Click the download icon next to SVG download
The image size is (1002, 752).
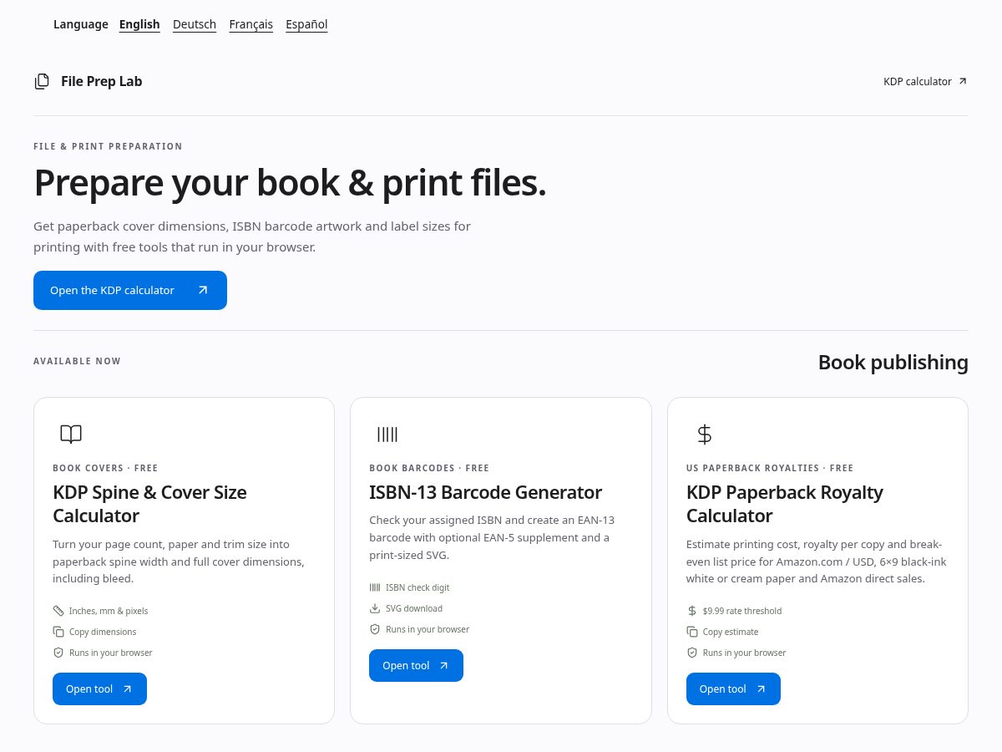click(375, 608)
